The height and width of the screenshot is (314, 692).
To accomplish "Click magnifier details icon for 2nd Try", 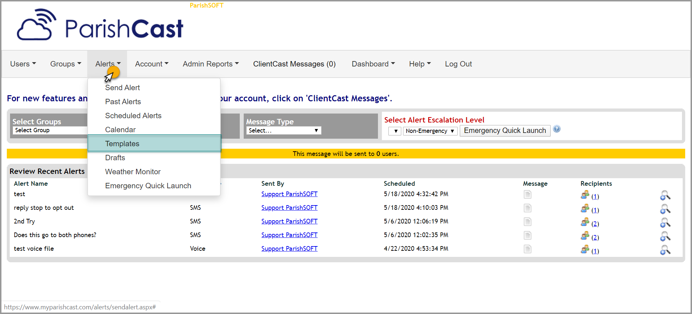I will coord(665,223).
